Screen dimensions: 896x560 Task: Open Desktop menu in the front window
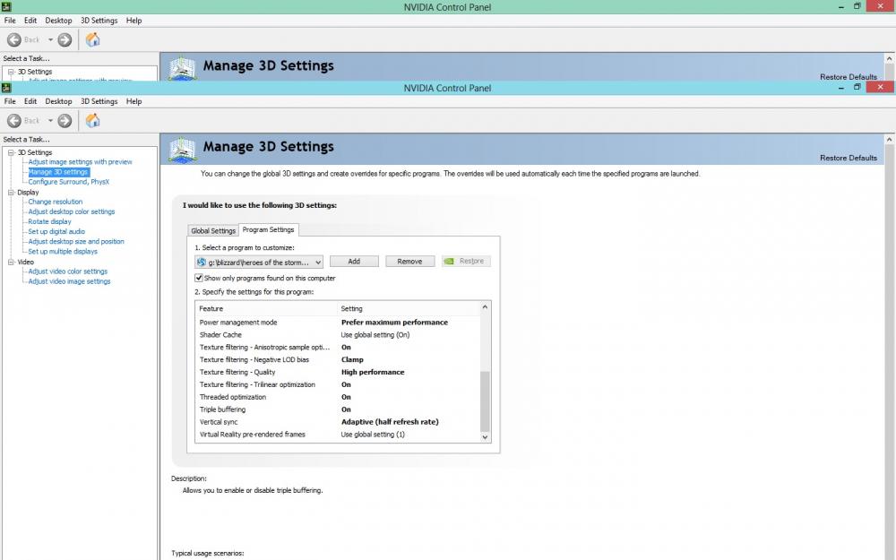tap(58, 101)
